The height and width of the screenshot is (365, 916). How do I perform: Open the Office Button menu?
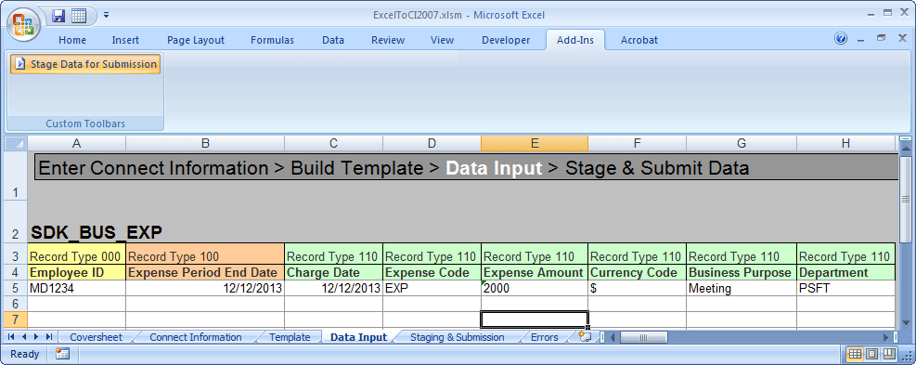[23, 23]
